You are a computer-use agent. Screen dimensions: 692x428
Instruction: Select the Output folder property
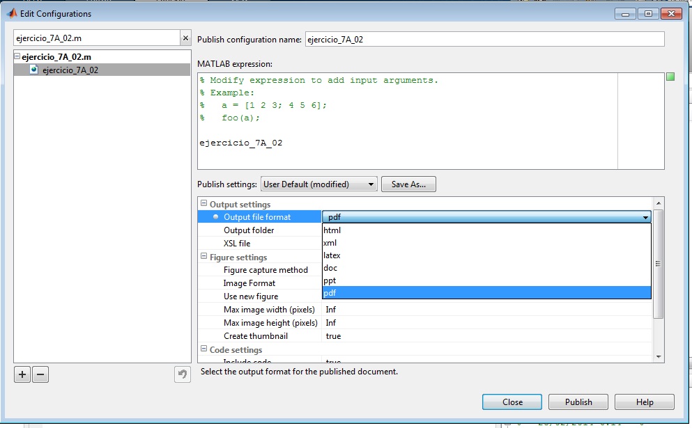[x=249, y=230]
